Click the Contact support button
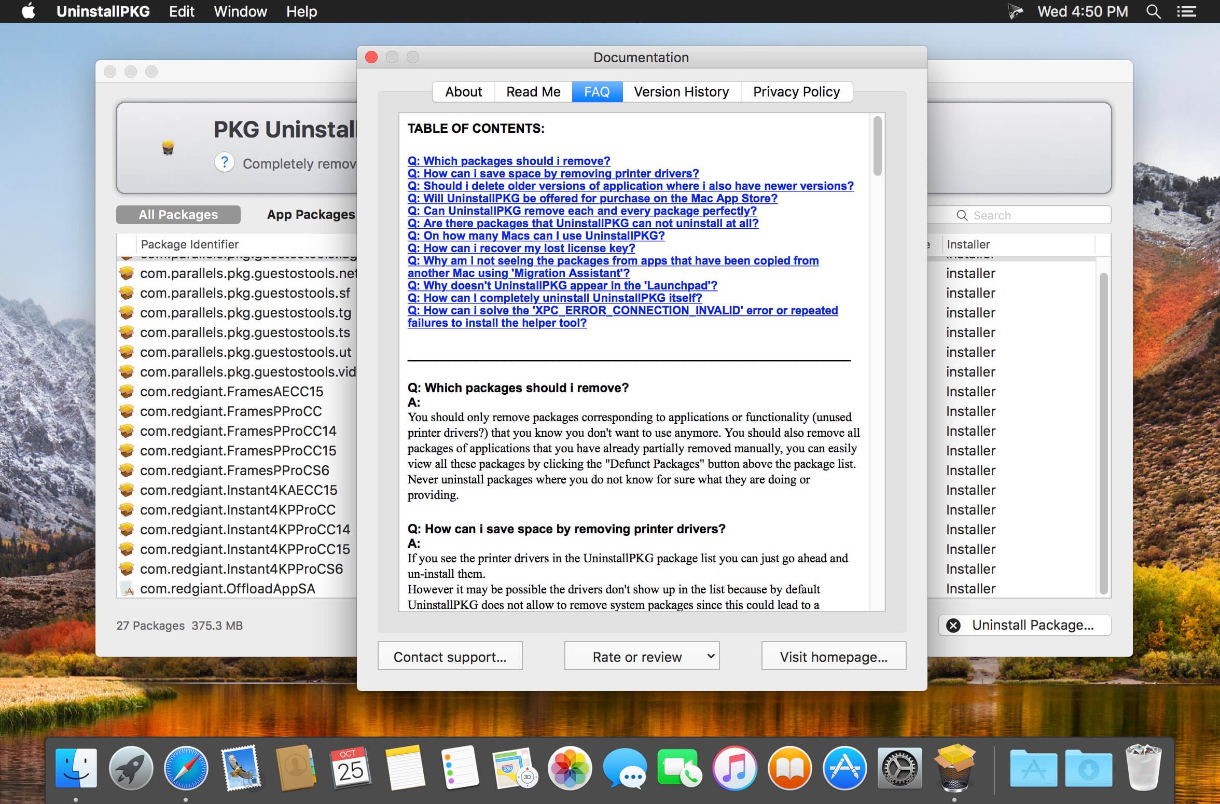1220x804 pixels. click(450, 656)
